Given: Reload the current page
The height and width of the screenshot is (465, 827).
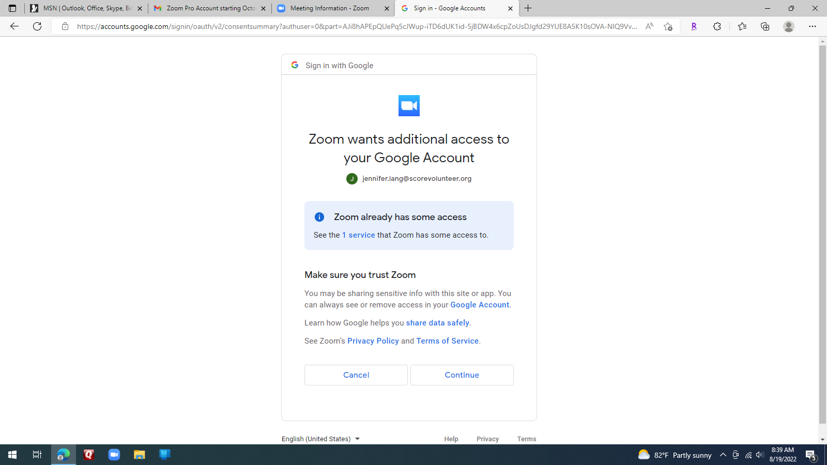Looking at the screenshot, I should [x=37, y=26].
